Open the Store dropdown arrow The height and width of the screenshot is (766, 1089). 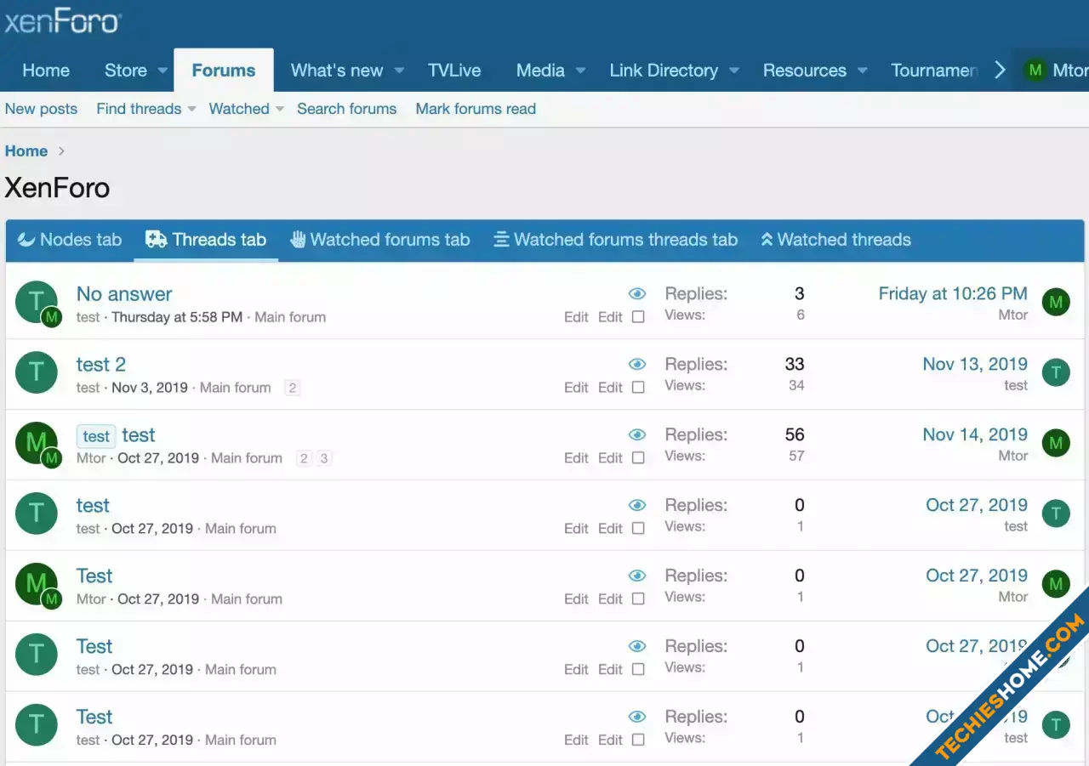pos(162,71)
